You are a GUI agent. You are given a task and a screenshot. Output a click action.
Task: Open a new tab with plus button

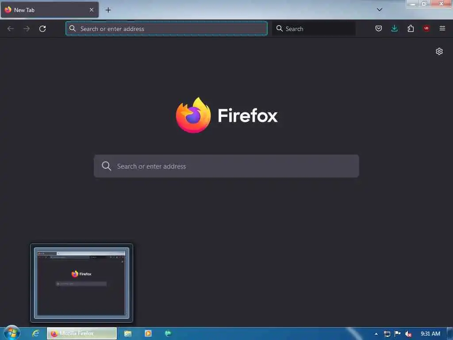point(108,10)
